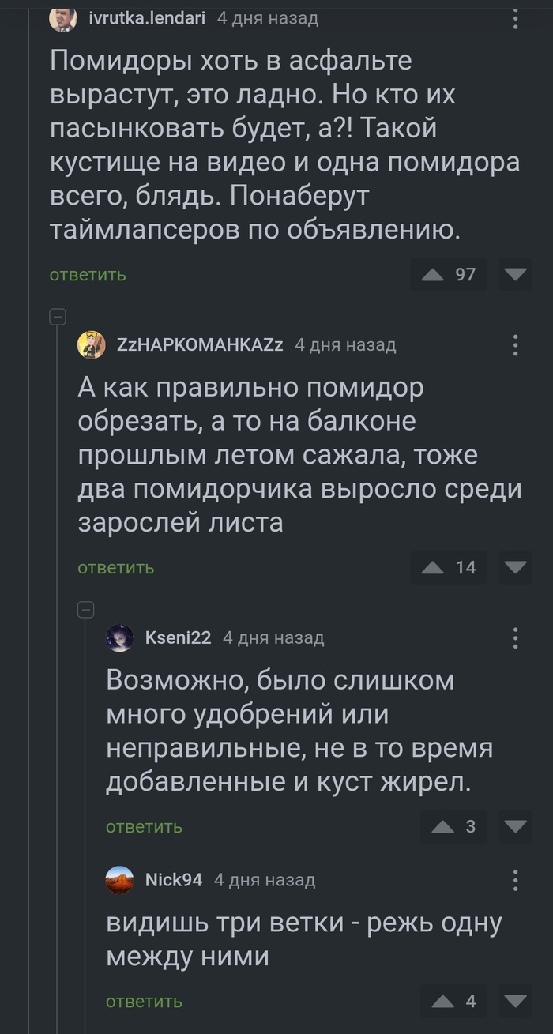This screenshot has height=1034, width=553.
Task: Click Nick94's avatar picture
Action: tap(120, 880)
